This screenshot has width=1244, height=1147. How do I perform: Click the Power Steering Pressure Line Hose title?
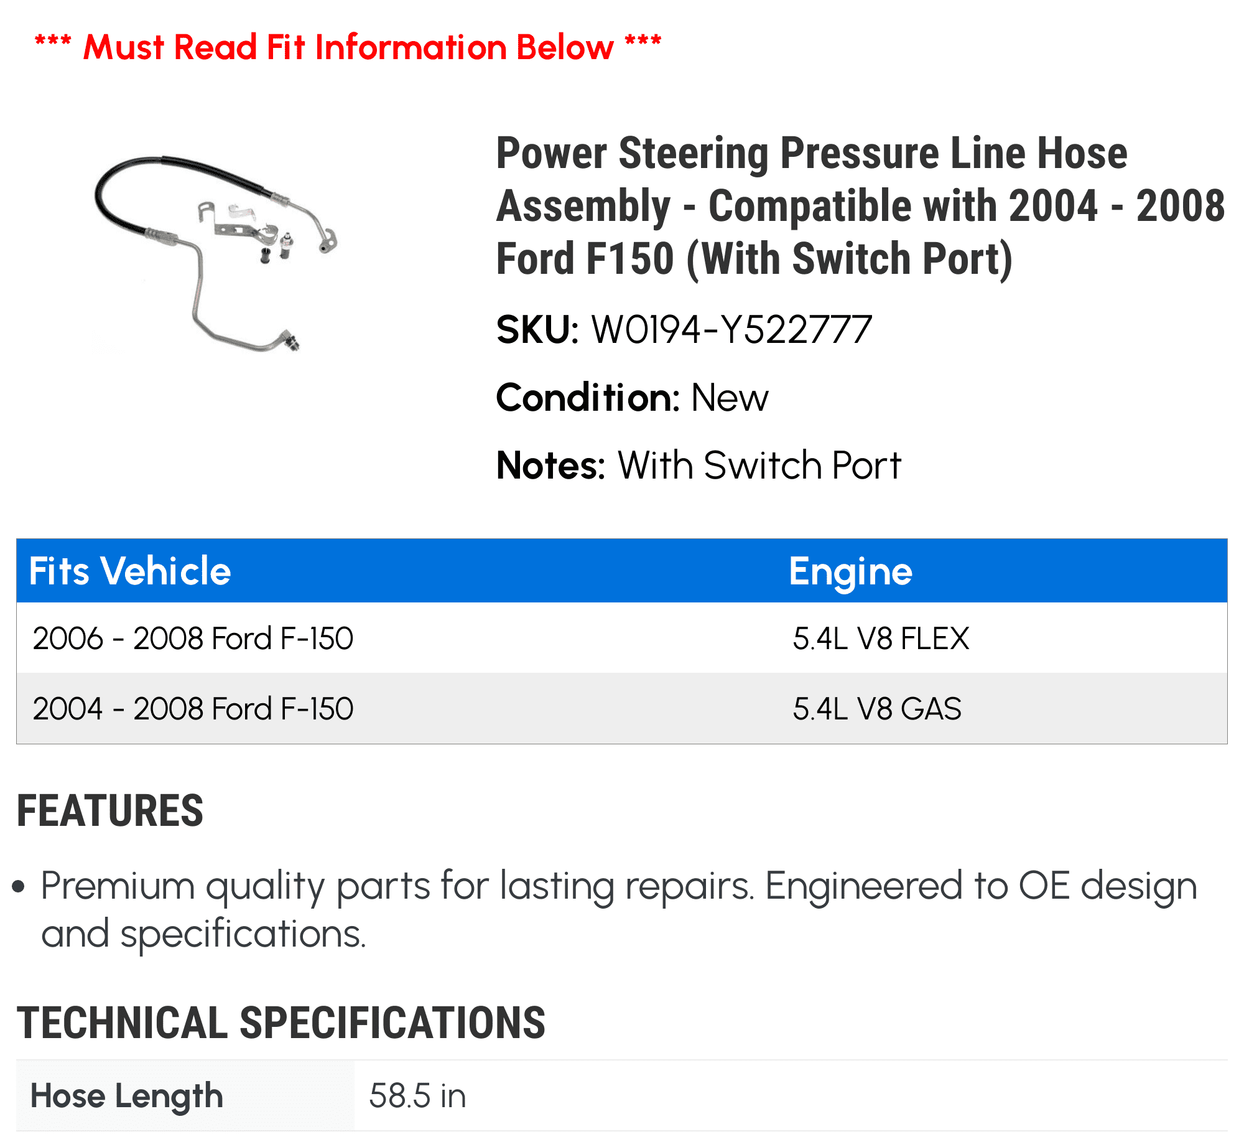click(x=860, y=206)
